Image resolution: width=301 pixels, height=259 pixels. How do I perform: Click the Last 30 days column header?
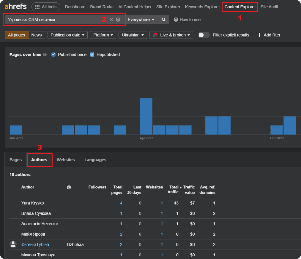tap(134, 190)
